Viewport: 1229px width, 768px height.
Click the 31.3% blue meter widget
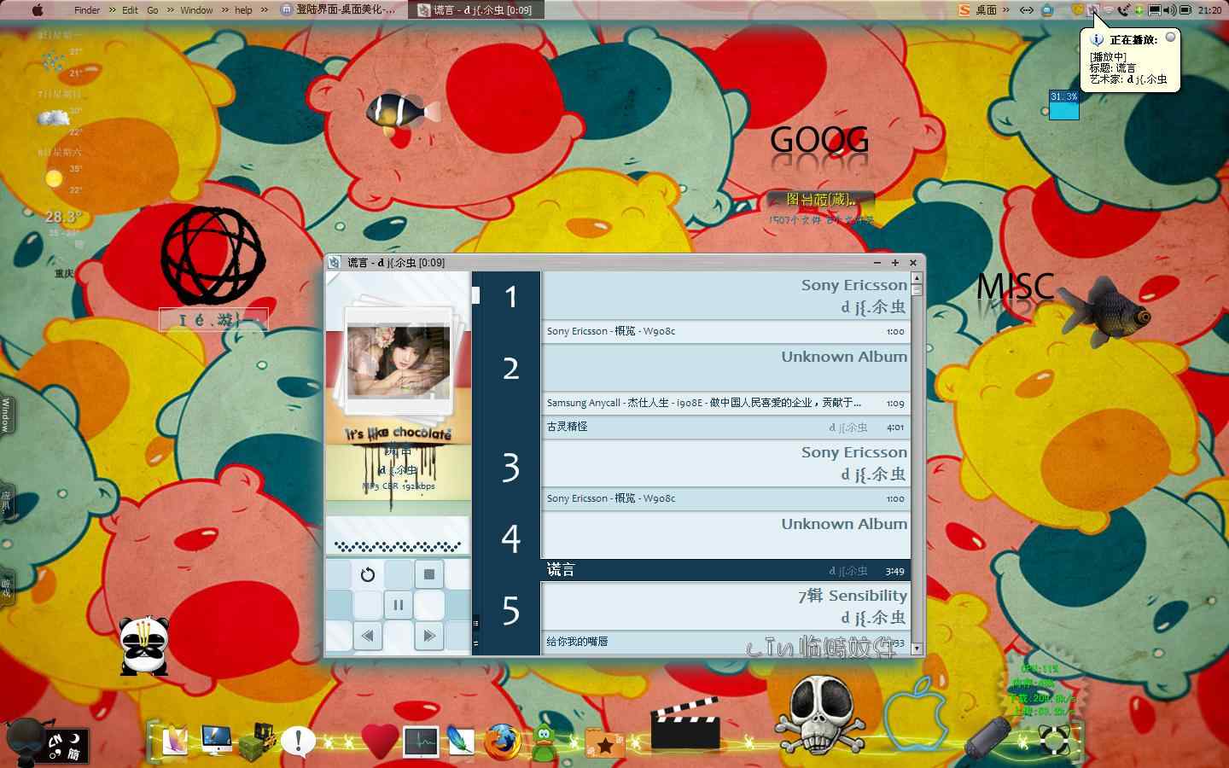1063,105
